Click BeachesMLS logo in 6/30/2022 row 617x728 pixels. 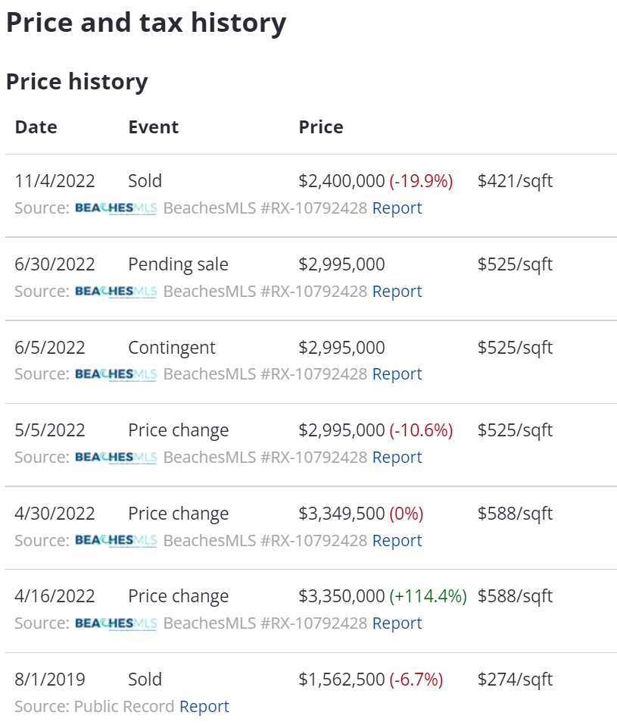(116, 291)
